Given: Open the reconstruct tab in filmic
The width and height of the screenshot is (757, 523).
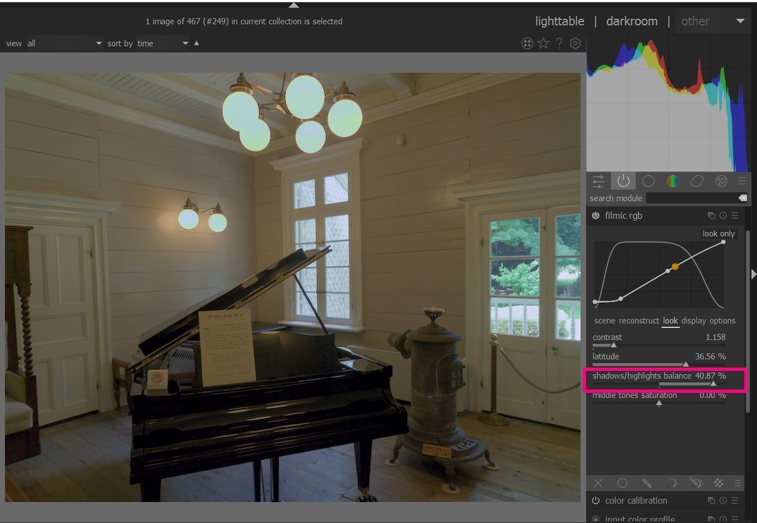Looking at the screenshot, I should click(x=639, y=320).
